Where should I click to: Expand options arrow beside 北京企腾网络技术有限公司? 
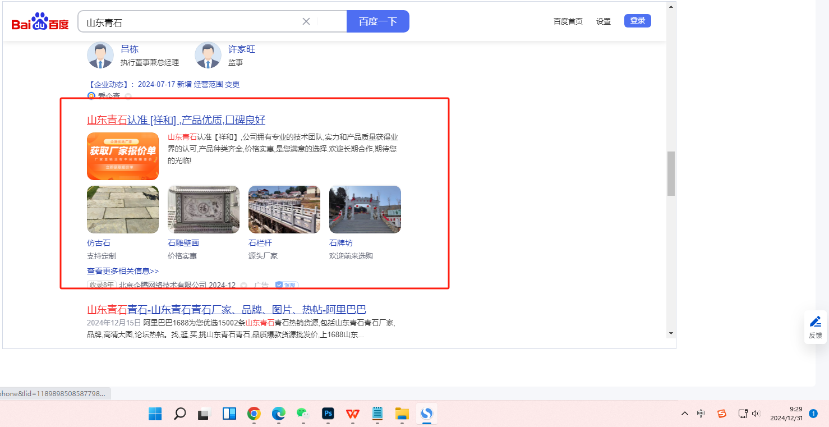(243, 285)
